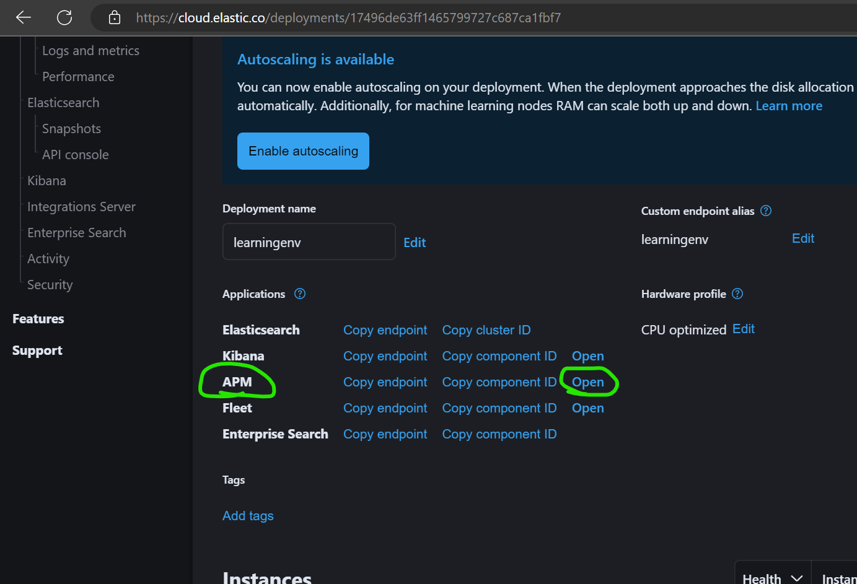Edit the CPU optimized hardware profile
Viewport: 857px width, 584px height.
click(x=743, y=329)
